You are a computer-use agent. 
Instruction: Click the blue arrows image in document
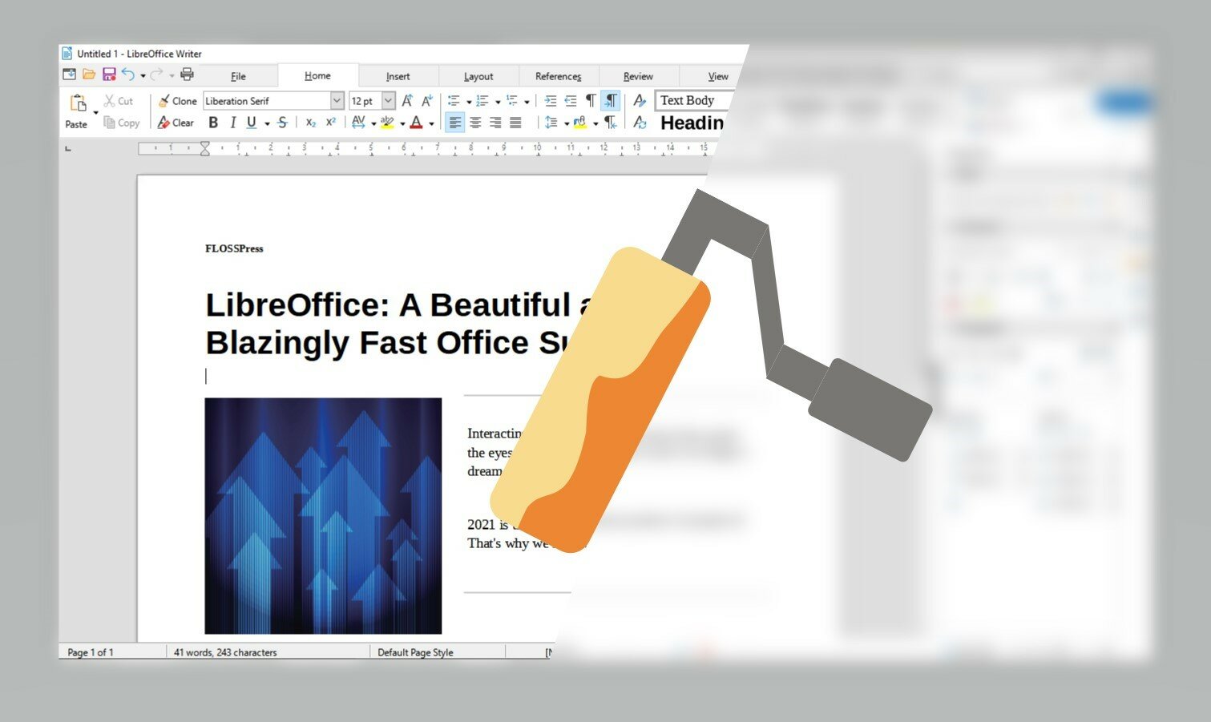(x=323, y=516)
